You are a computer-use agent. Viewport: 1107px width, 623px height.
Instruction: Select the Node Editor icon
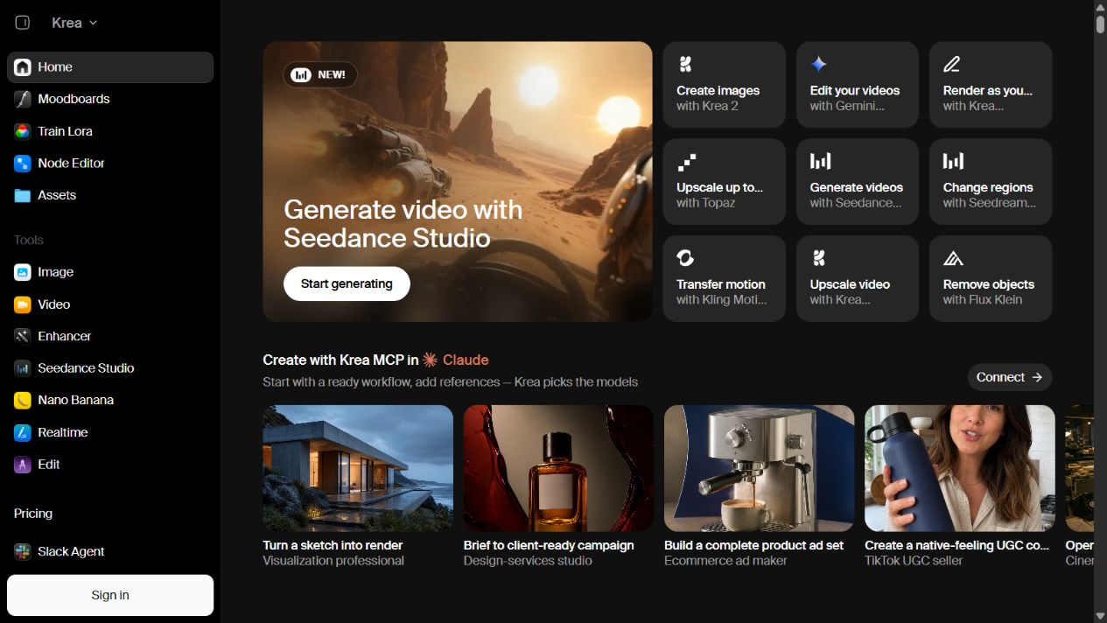pos(23,164)
